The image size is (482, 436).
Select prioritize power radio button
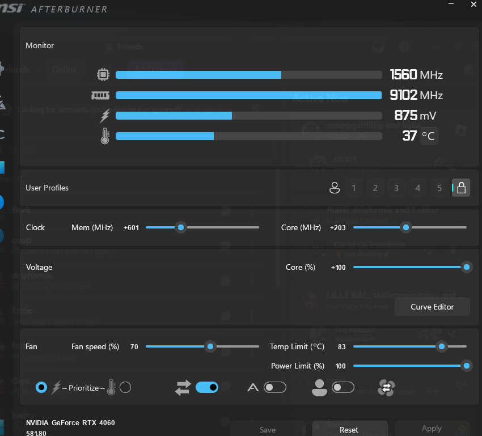pyautogui.click(x=41, y=387)
